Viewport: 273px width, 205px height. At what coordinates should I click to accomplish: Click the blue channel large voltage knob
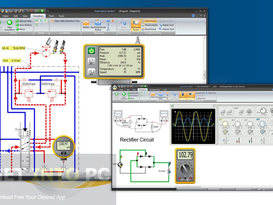pos(262,124)
